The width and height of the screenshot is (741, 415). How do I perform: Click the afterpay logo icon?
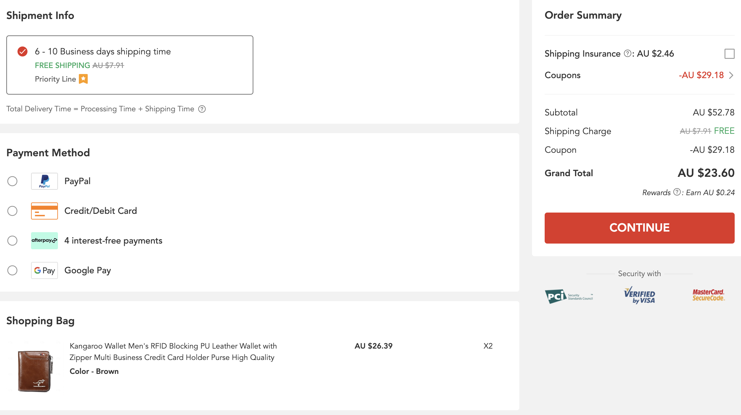point(44,241)
